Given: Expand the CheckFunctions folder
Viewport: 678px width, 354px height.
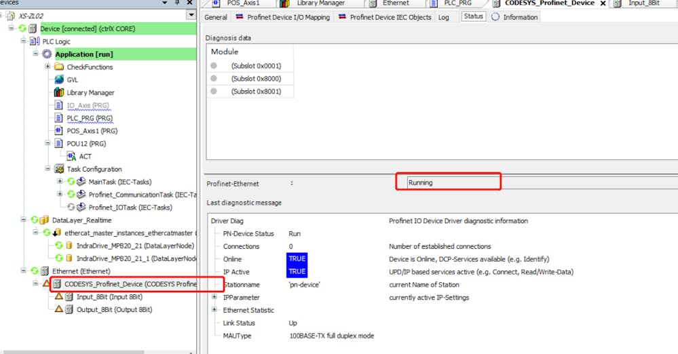Looking at the screenshot, I should pos(48,67).
